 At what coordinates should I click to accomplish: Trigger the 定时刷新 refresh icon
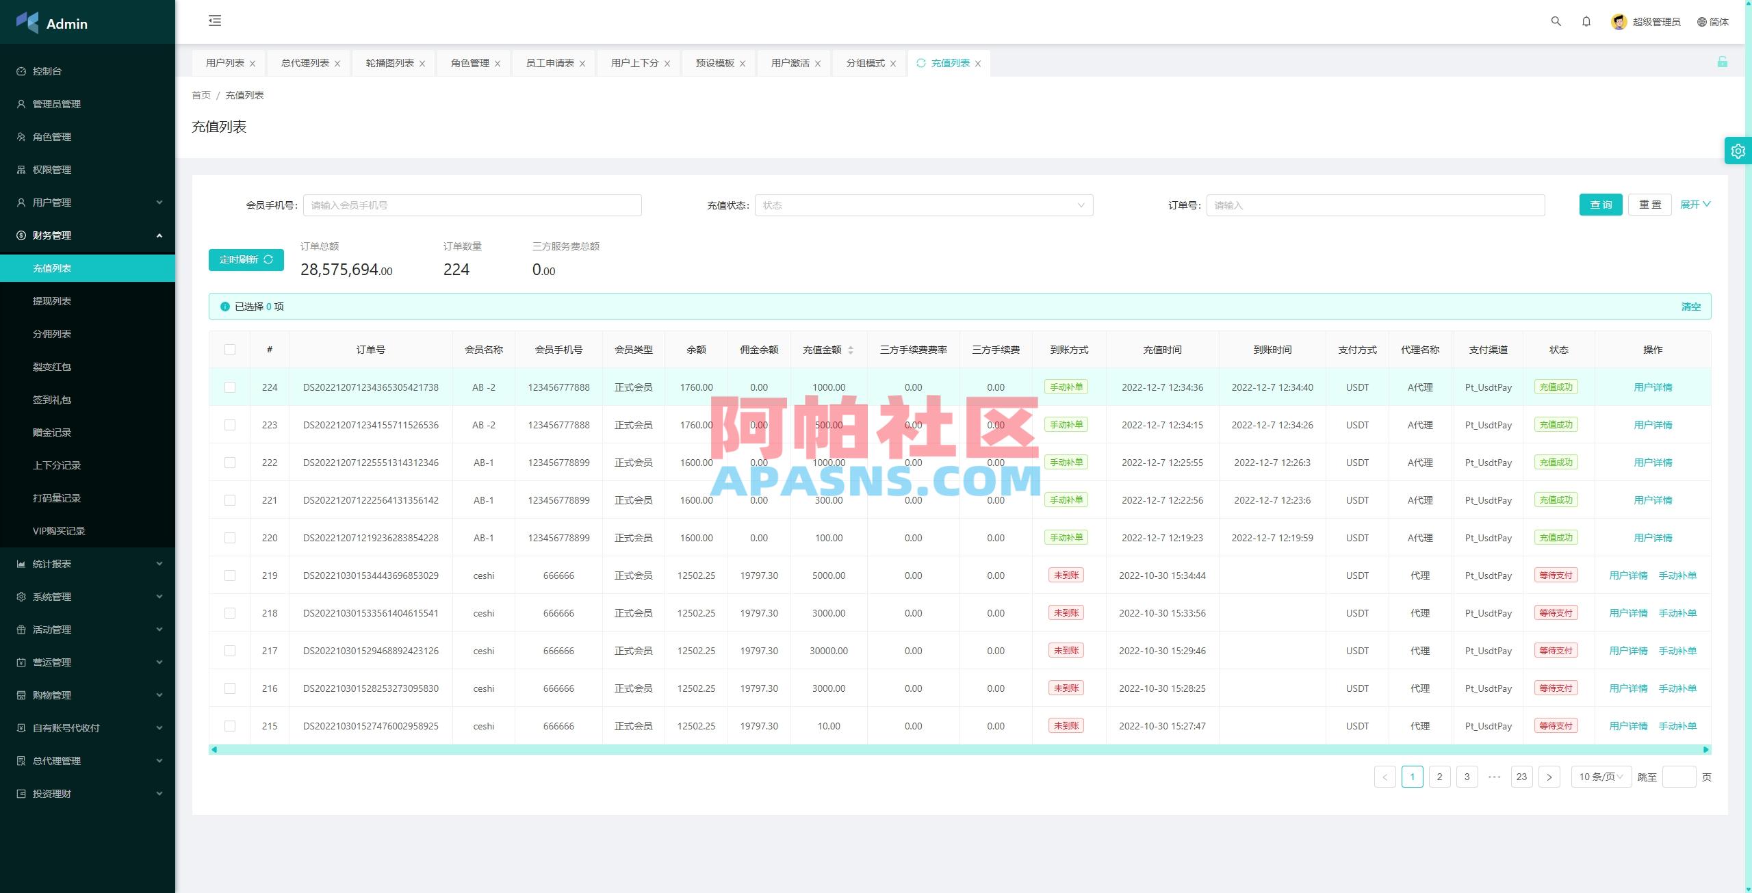(268, 260)
